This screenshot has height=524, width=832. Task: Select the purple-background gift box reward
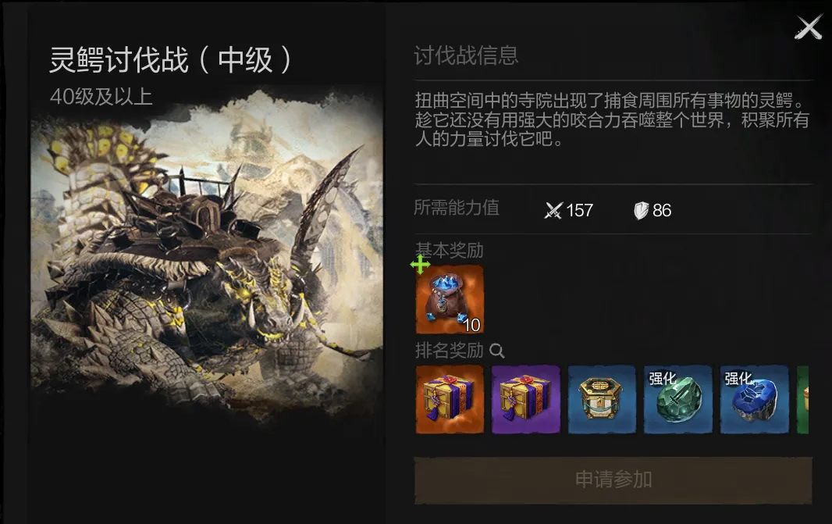tap(526, 399)
